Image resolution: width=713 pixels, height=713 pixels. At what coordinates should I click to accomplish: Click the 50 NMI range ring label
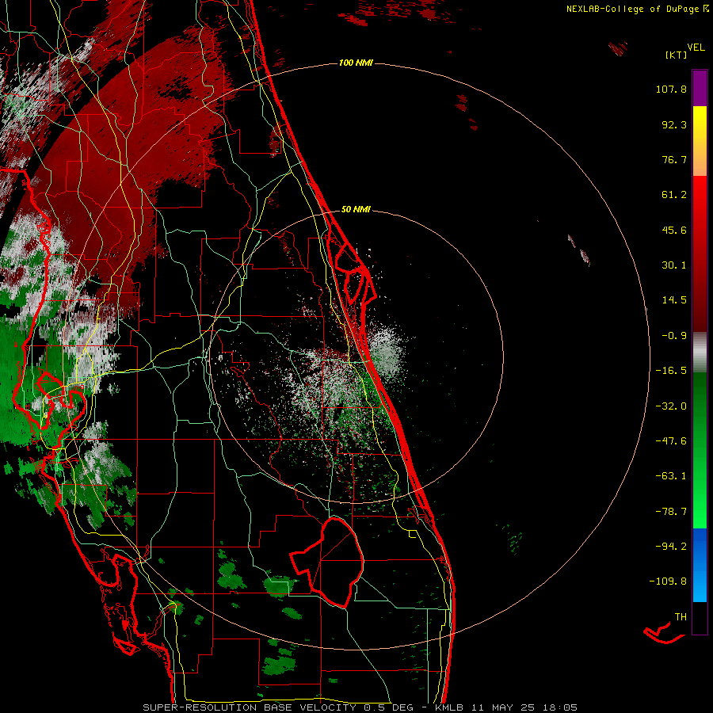(356, 210)
